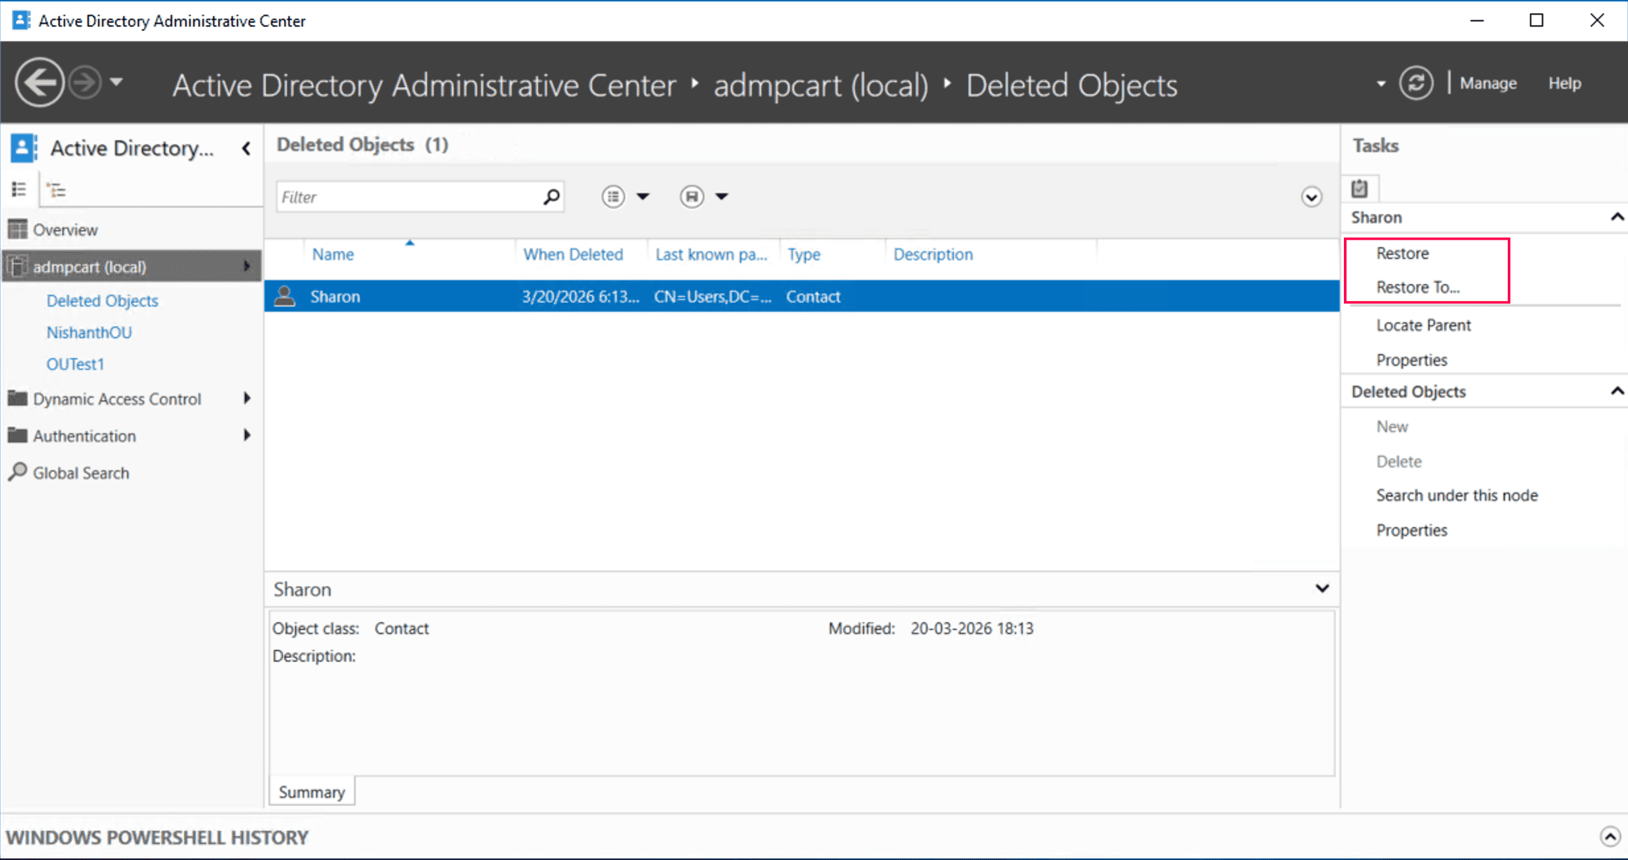Click Locate Parent in the Tasks pane
Screen dimensions: 1628x860
pyautogui.click(x=1423, y=325)
